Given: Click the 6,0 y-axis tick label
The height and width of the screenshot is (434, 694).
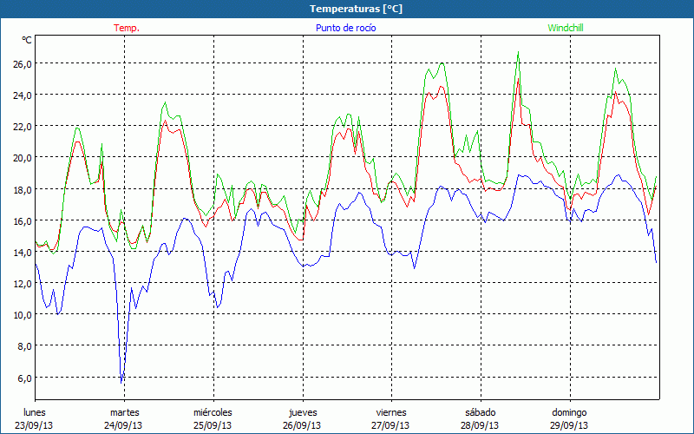Looking at the screenshot, I should 23,378.
